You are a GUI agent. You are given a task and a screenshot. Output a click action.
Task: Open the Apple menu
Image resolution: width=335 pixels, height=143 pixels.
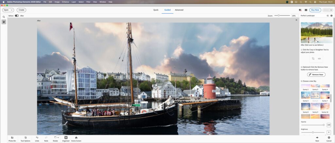[x=3, y=2]
